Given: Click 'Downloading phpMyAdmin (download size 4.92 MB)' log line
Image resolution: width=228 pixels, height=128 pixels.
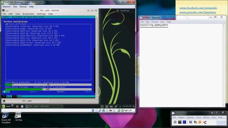Looking at the screenshot, I should point(33,45).
